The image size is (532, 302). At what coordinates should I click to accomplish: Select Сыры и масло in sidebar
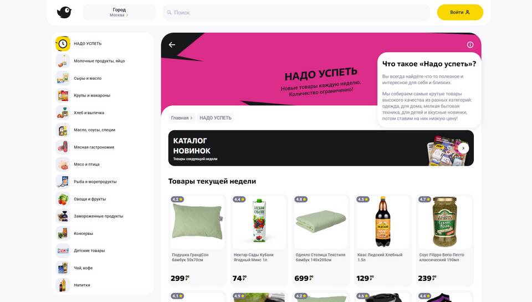point(88,78)
